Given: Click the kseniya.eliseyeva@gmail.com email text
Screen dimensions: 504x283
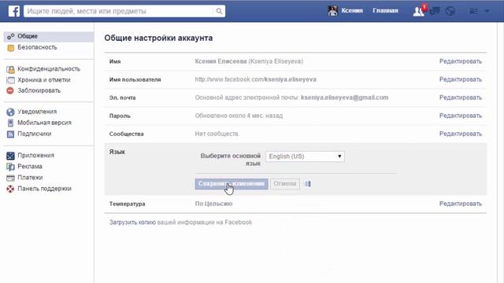Looking at the screenshot, I should click(345, 97).
